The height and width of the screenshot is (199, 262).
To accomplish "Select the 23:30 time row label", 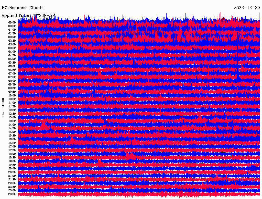I will pos(12,194).
